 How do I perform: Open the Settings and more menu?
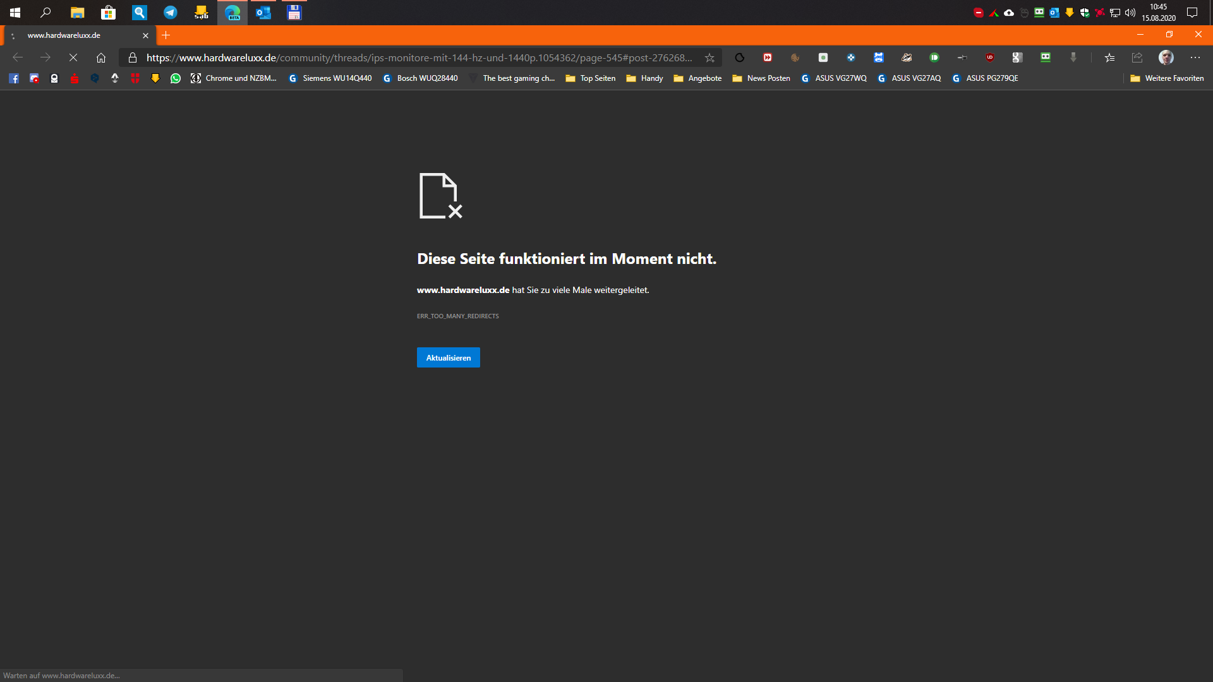tap(1195, 57)
